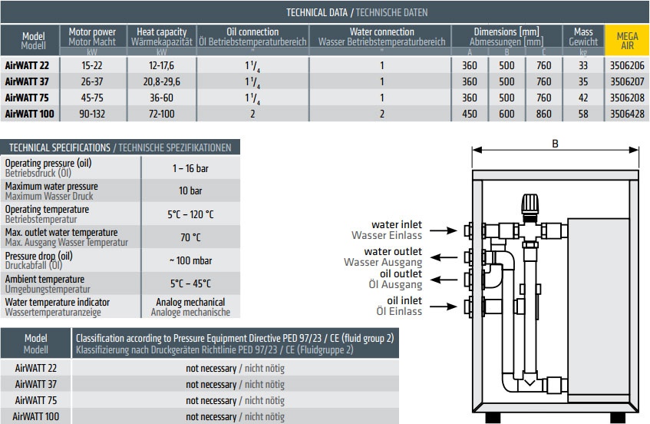Select part number 3506208
The height and width of the screenshot is (424, 650).
[627, 98]
